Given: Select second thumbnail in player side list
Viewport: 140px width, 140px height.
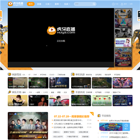Looking at the screenshot, I should point(123,23).
